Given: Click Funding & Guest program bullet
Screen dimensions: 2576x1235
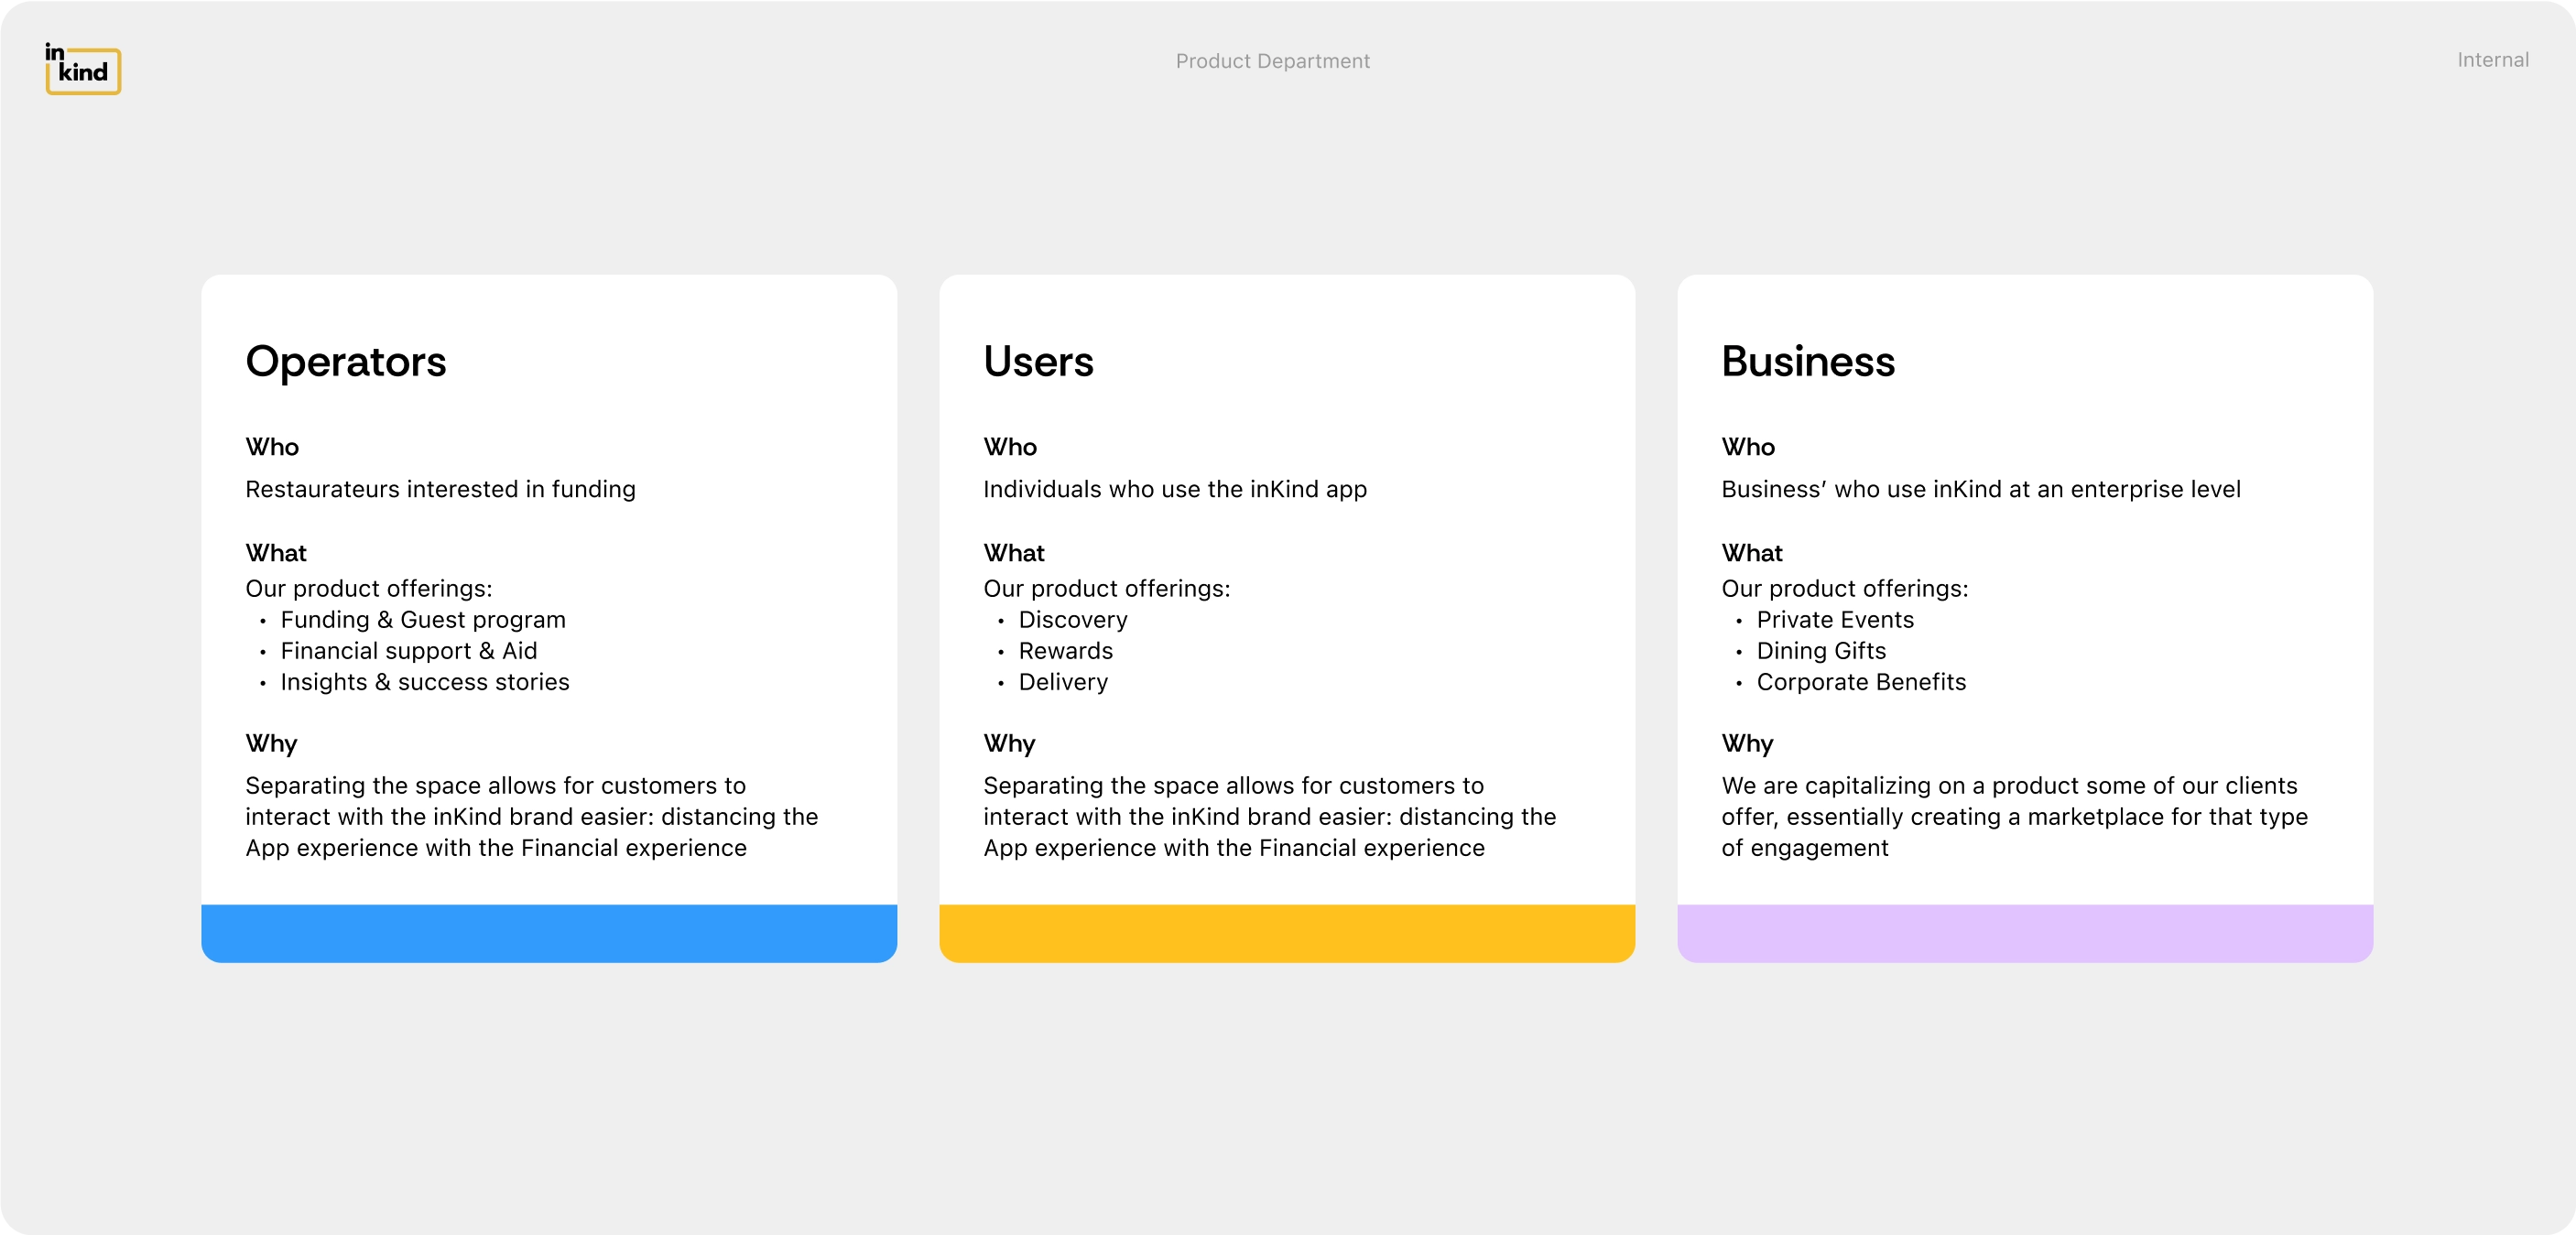Looking at the screenshot, I should click(423, 620).
